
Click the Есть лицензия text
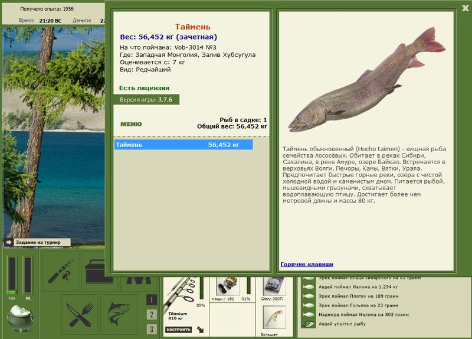[144, 88]
